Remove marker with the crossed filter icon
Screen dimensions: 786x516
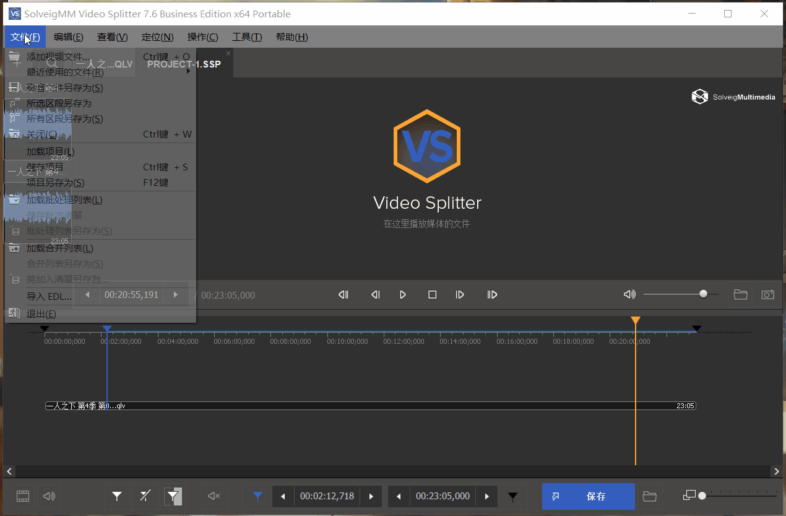coord(145,496)
